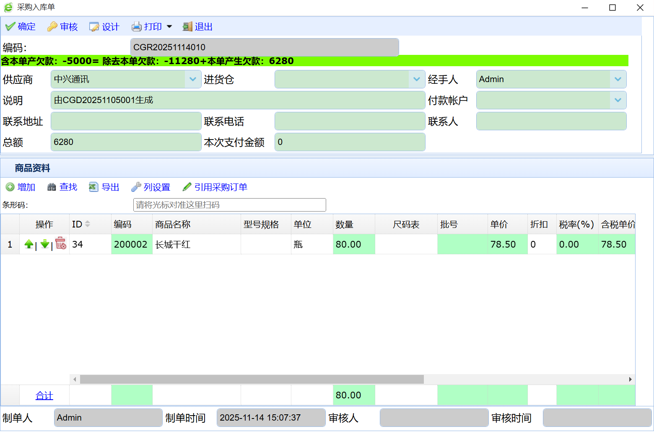Click 增加 add product button
Image resolution: width=654 pixels, height=434 pixels.
21,187
